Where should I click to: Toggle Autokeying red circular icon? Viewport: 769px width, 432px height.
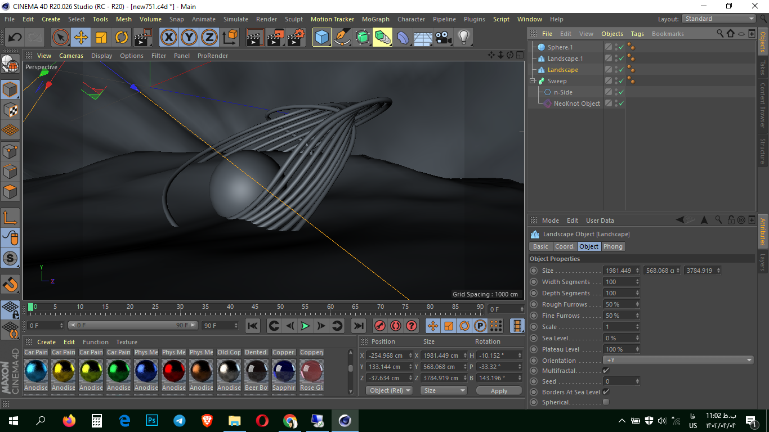click(x=396, y=326)
